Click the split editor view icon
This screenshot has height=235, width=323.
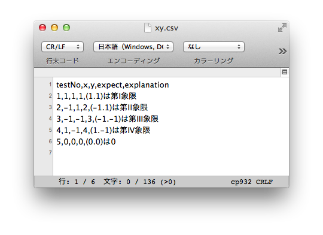[x=285, y=72]
